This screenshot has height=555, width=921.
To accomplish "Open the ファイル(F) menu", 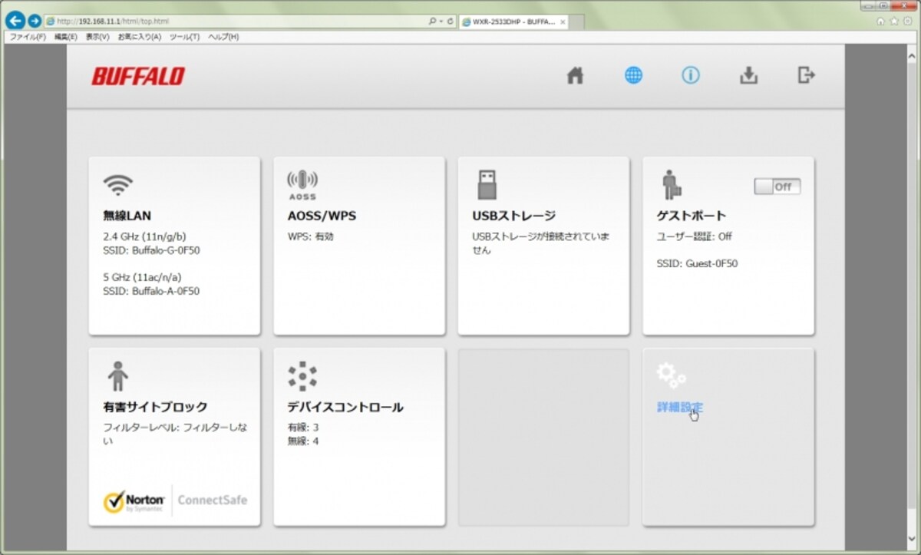I will click(x=28, y=37).
